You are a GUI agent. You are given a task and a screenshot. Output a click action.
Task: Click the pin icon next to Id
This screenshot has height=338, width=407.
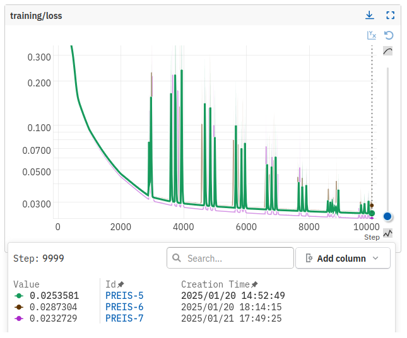121,284
